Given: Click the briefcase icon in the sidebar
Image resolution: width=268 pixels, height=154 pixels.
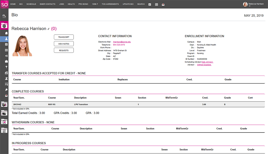Looking at the screenshot, I should [x=6, y=61].
